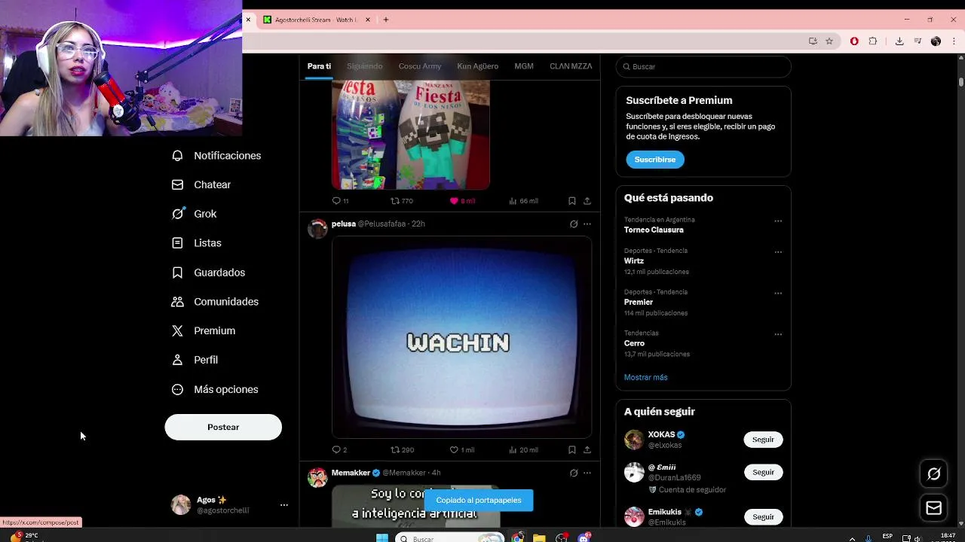
Task: Bookmark pelusa's WACHIN post
Action: click(572, 450)
